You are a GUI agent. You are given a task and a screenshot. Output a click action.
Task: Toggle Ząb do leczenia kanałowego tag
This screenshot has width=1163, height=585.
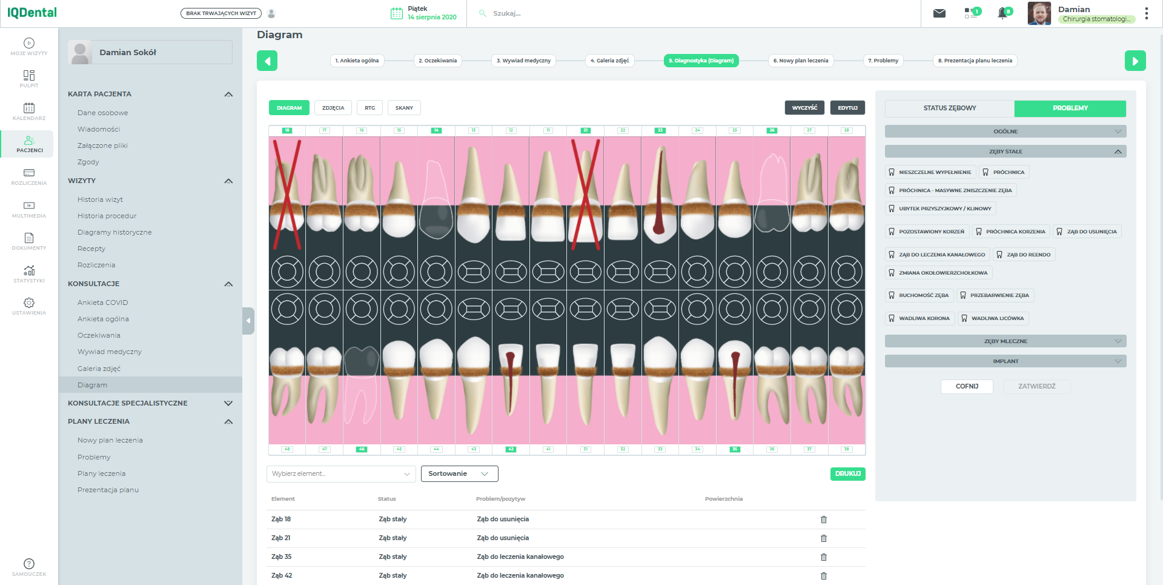tap(937, 255)
